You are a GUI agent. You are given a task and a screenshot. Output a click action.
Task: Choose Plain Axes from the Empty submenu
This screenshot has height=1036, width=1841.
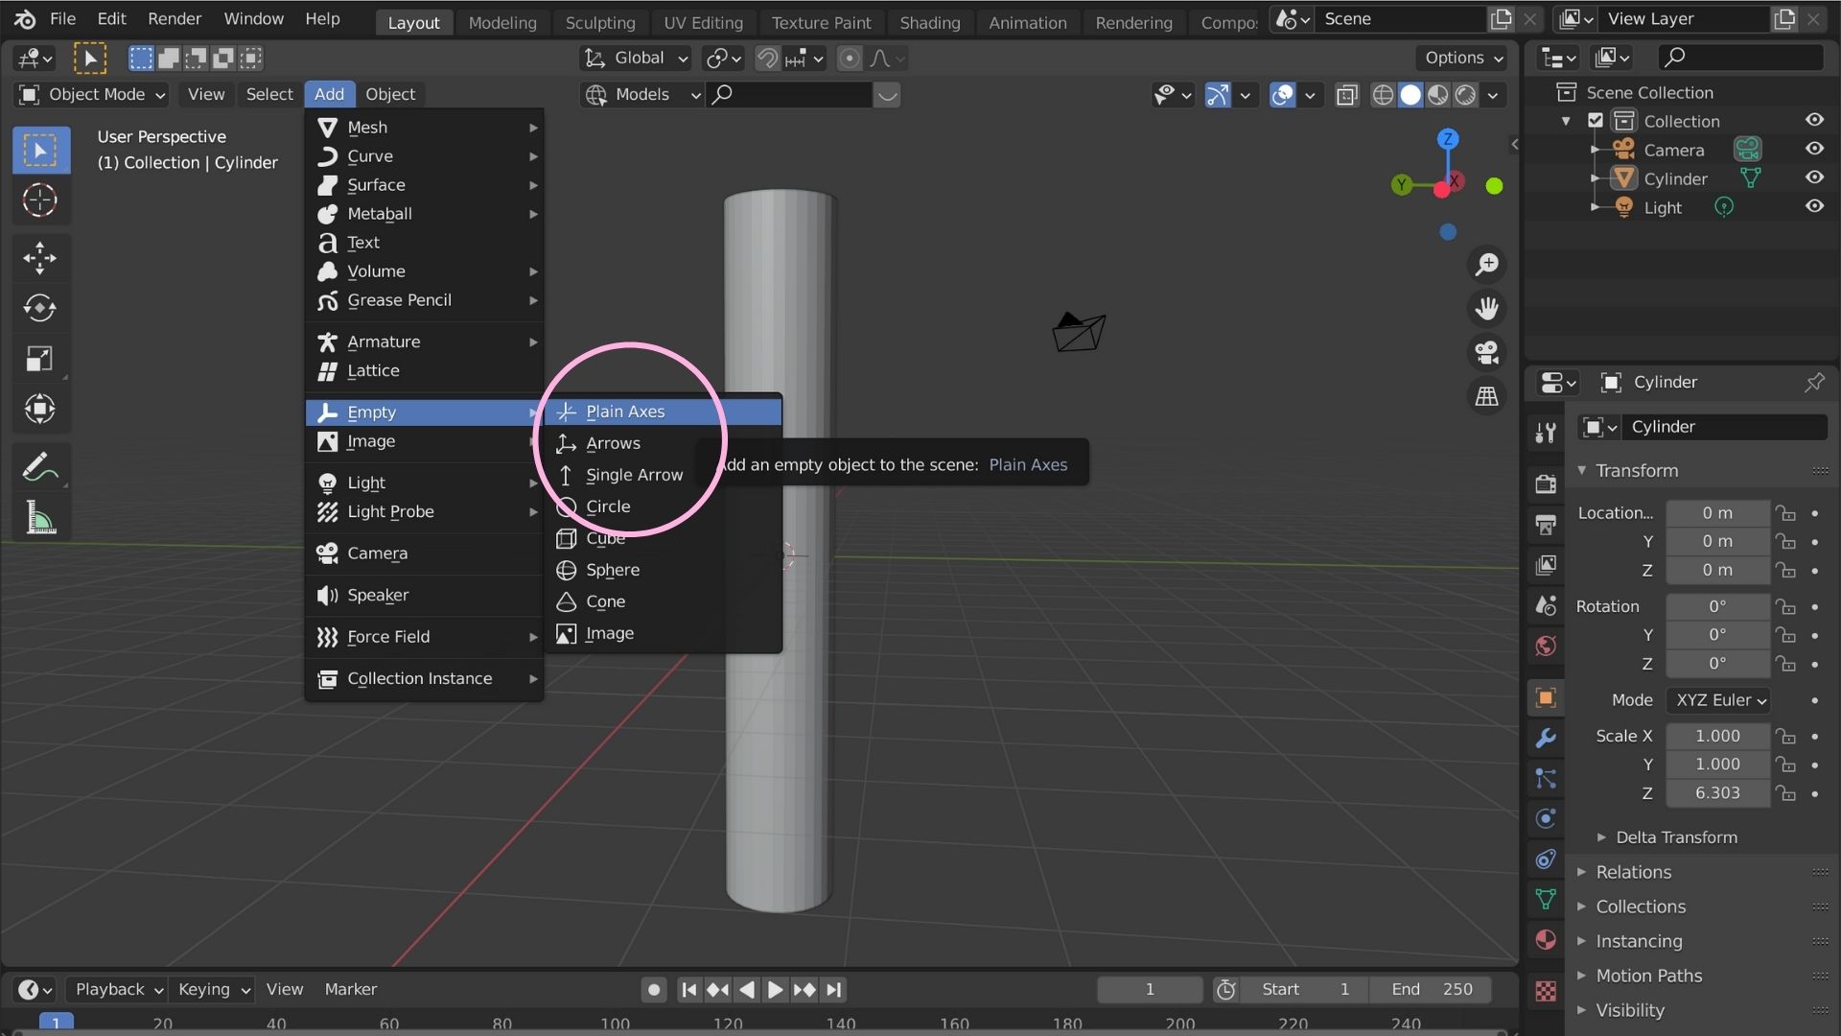click(x=625, y=411)
